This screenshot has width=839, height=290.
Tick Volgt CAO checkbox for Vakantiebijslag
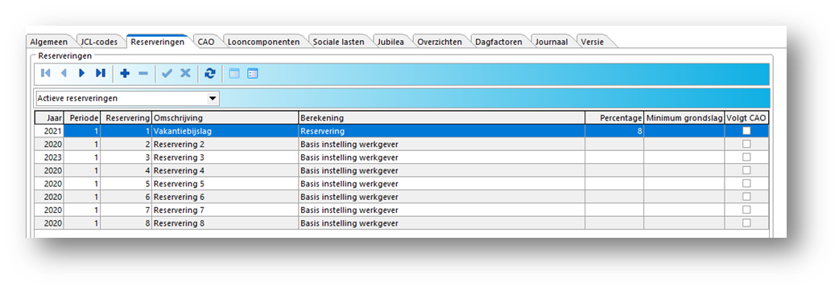point(746,130)
